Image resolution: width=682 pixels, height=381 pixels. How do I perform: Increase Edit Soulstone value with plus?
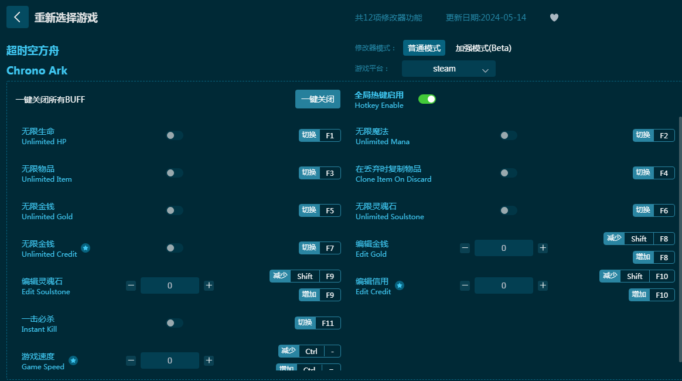pyautogui.click(x=209, y=285)
